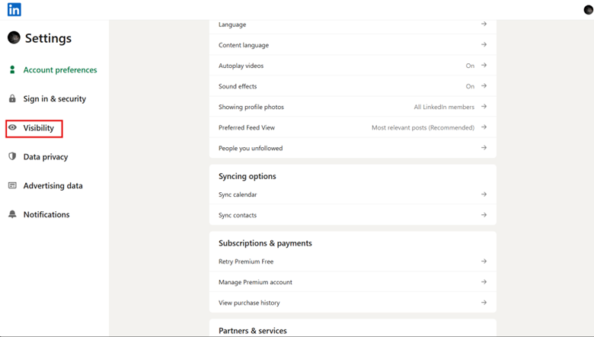Open Sound effects setting
This screenshot has height=337, width=594.
pyautogui.click(x=353, y=86)
